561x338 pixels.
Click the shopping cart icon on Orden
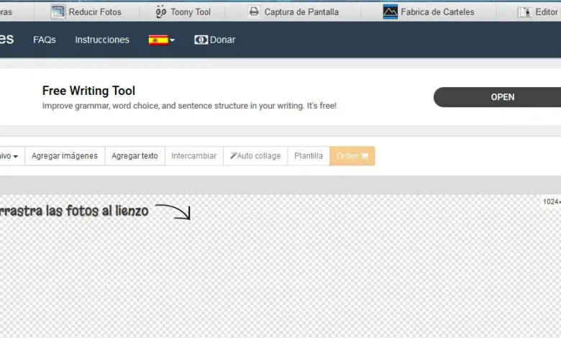tap(364, 156)
